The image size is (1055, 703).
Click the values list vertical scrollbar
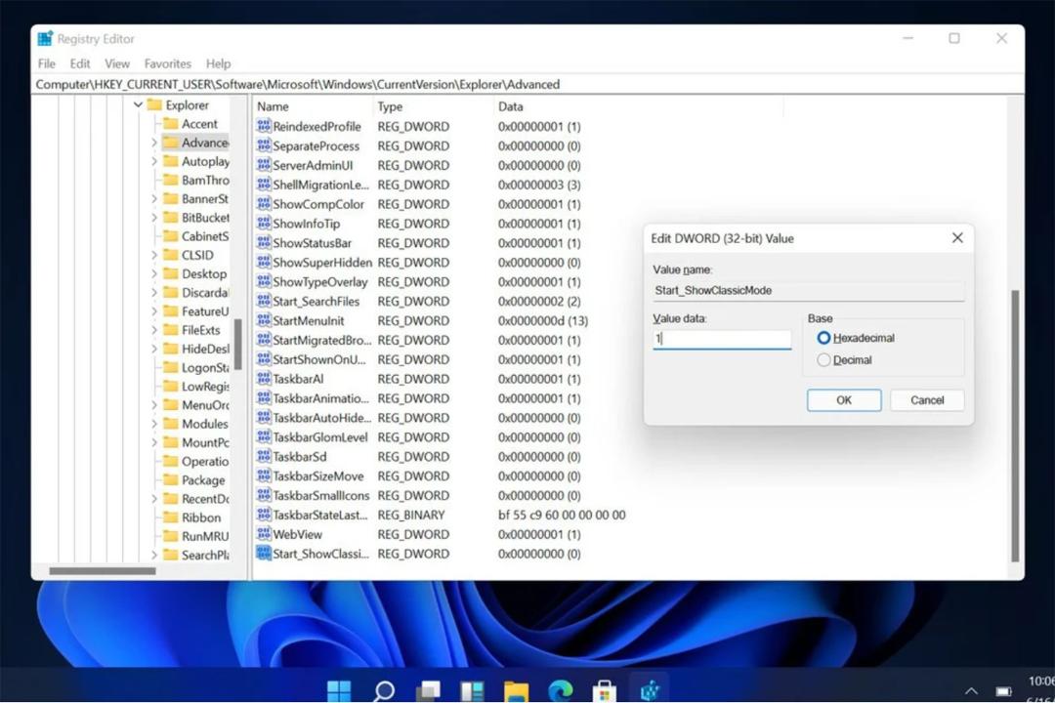coord(1015,426)
